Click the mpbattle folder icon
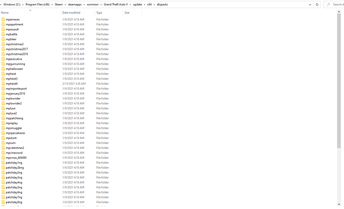 3,34
